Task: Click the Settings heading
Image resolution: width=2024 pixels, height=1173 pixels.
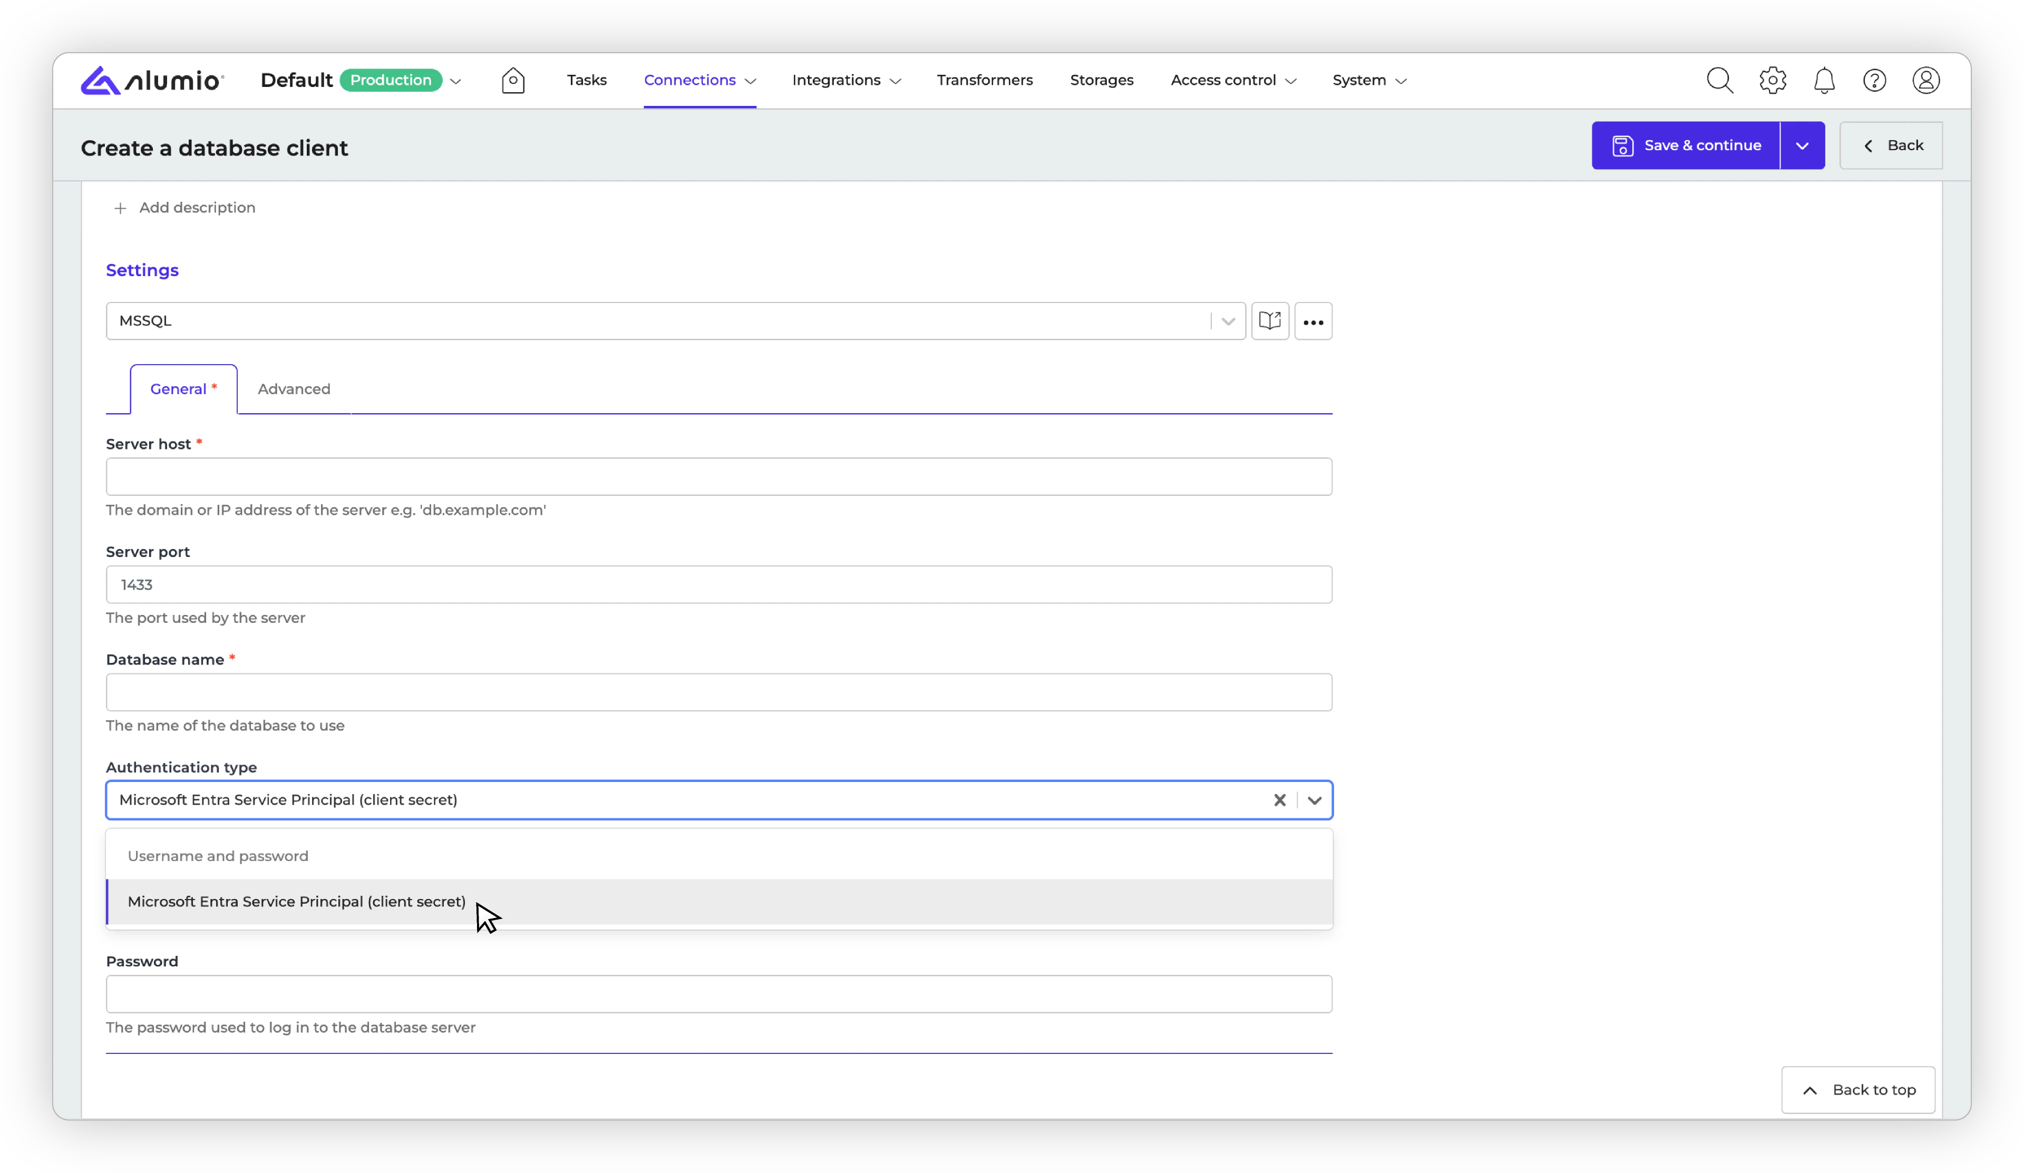Action: (x=142, y=270)
